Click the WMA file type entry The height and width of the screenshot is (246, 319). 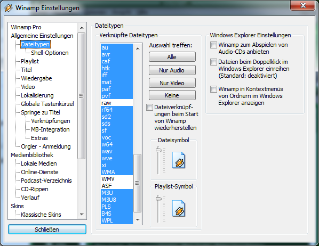tap(117, 172)
